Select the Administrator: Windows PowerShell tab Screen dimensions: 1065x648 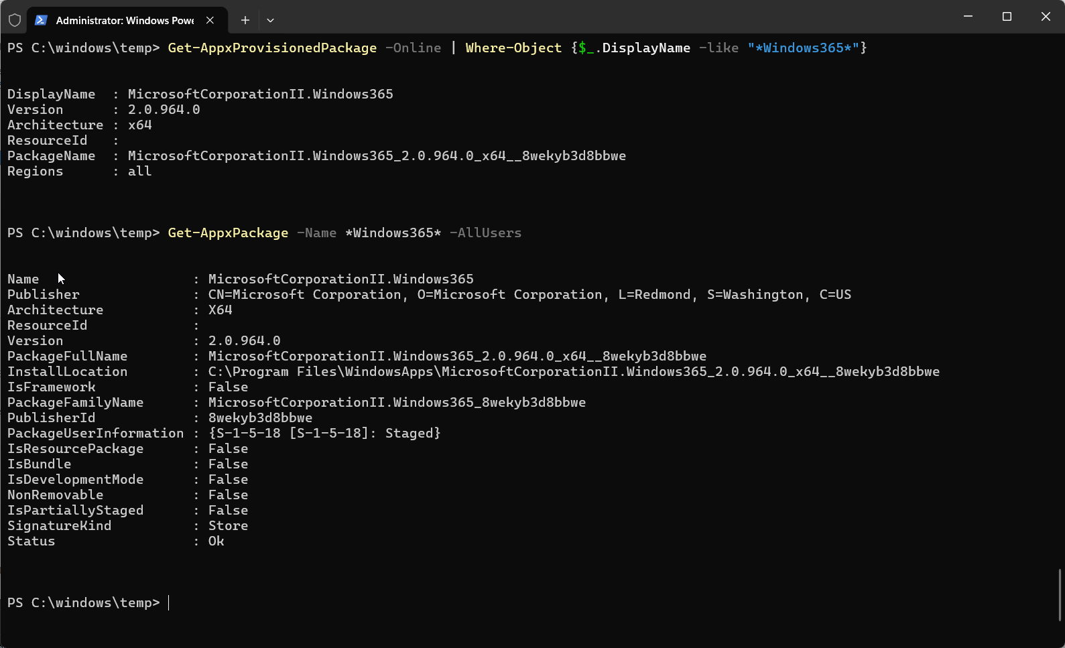click(x=125, y=20)
